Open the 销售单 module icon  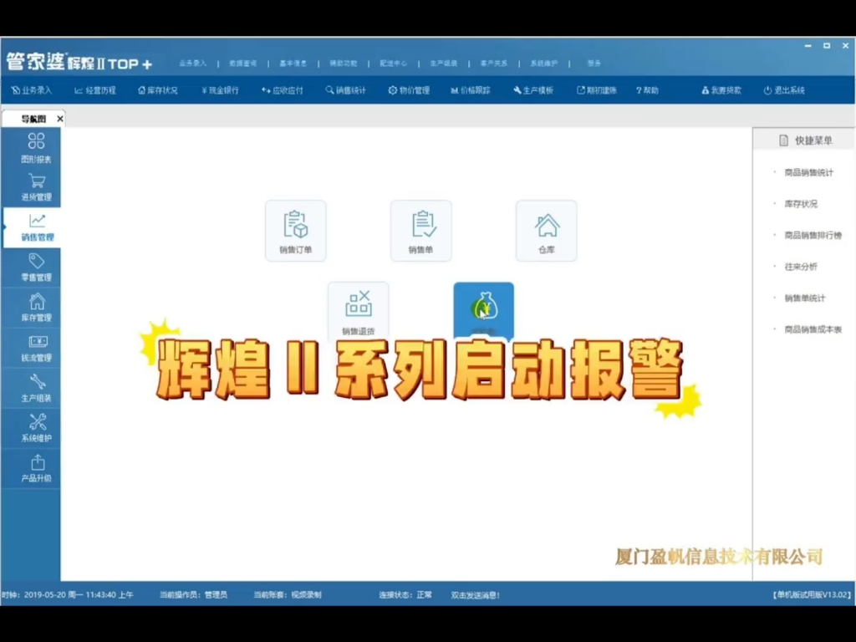[x=421, y=231]
